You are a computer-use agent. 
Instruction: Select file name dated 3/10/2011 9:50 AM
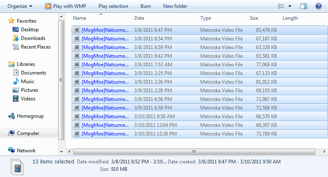click(105, 116)
